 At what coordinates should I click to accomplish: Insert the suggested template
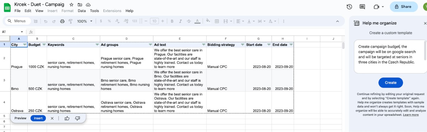pyautogui.click(x=38, y=118)
